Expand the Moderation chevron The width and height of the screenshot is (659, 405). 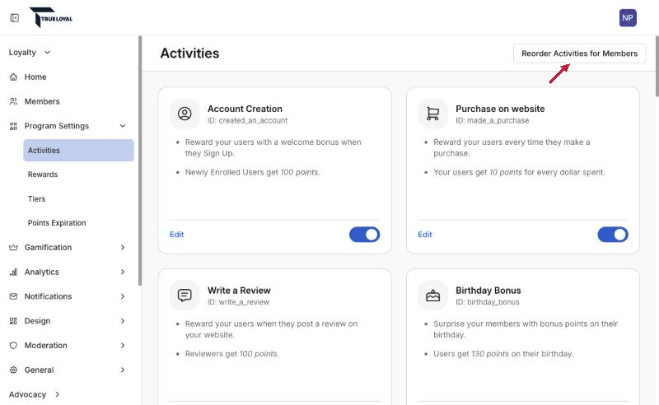(123, 346)
